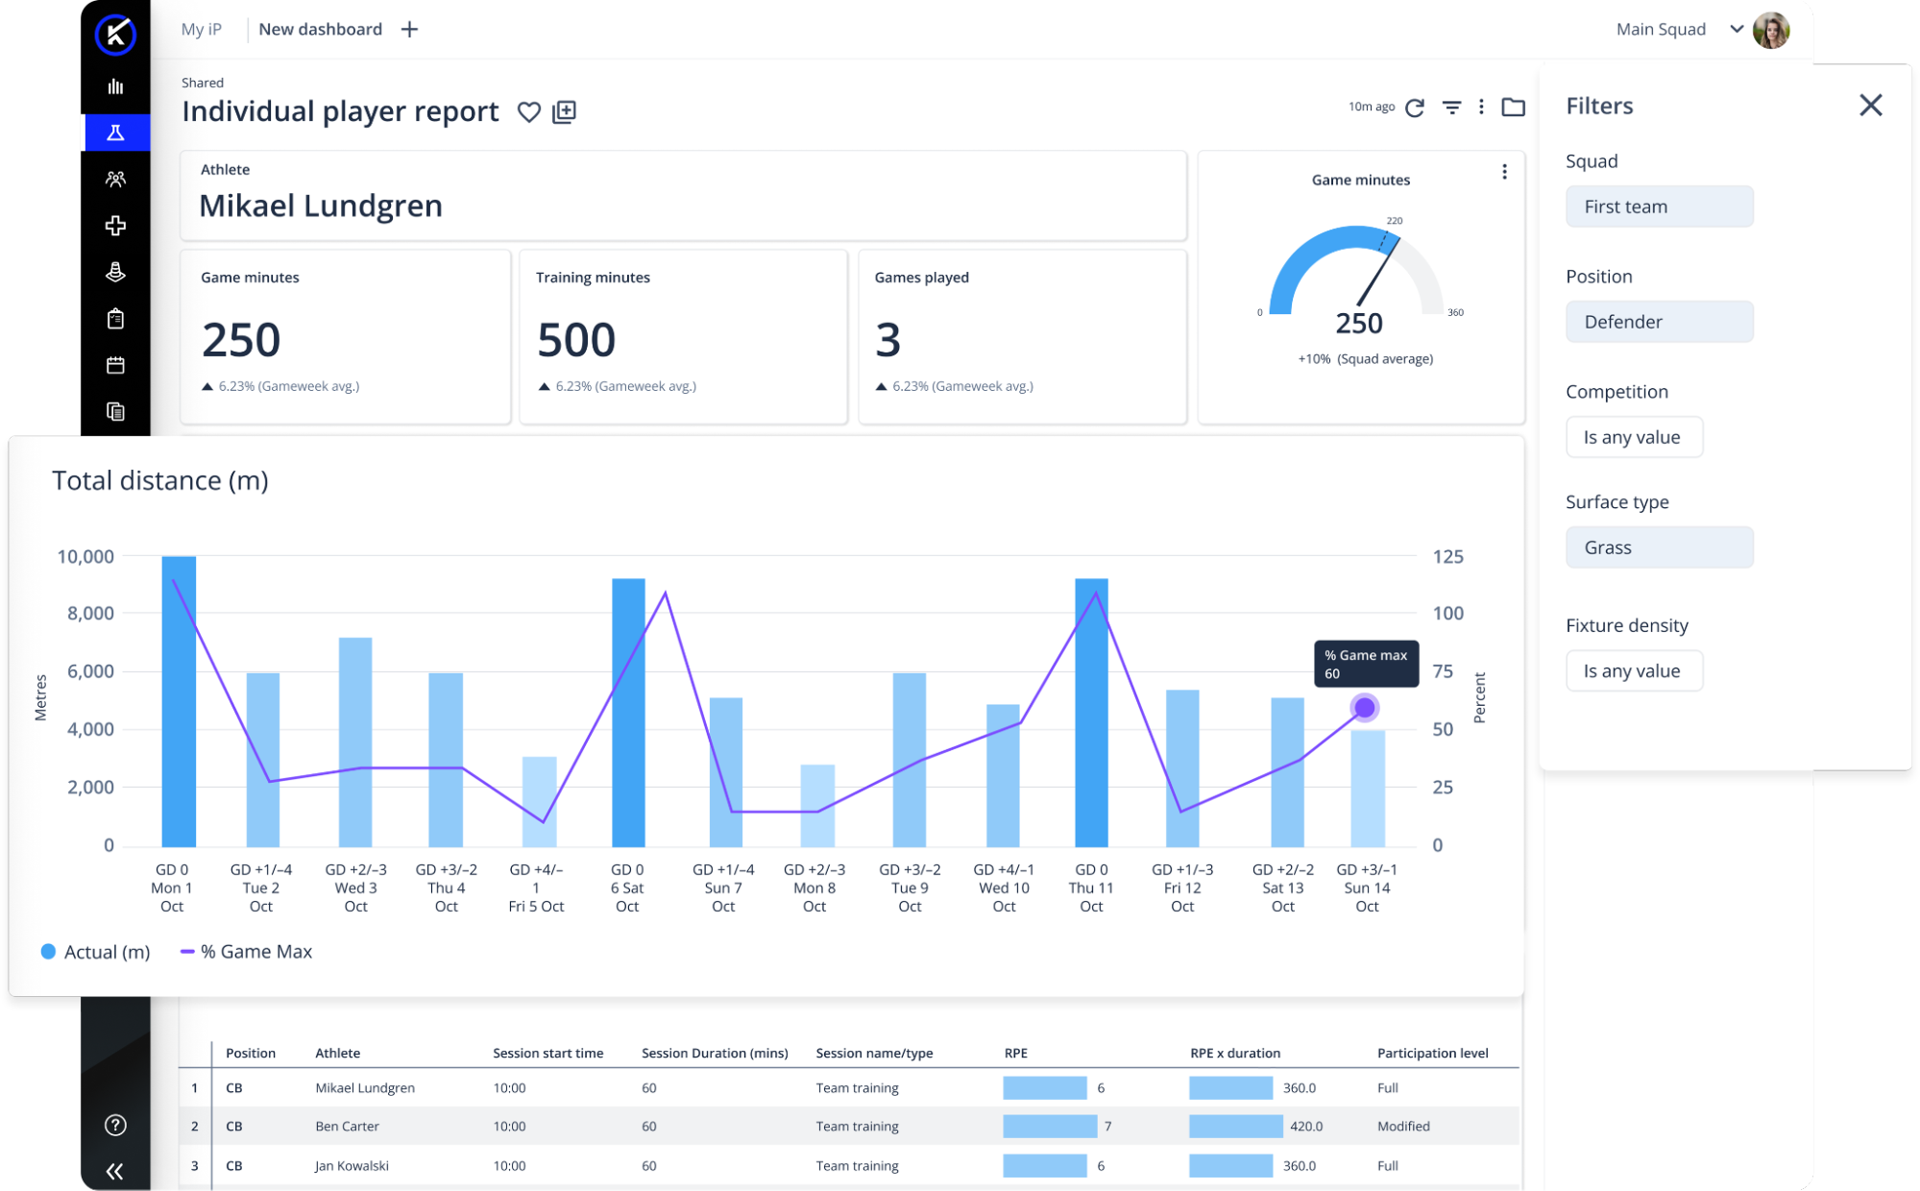Open the Fixture density filter dropdown

tap(1633, 671)
